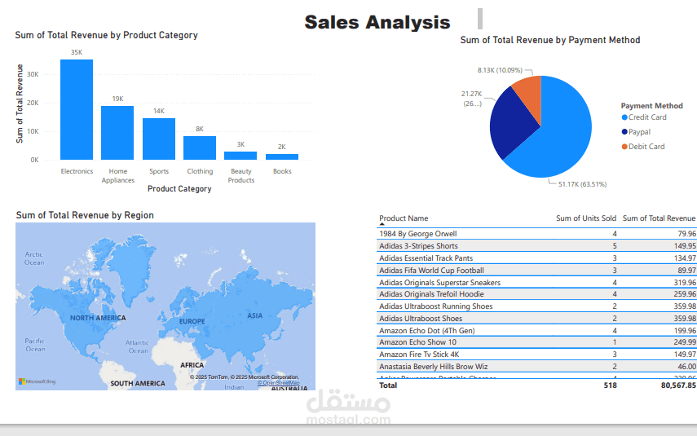The image size is (697, 436).
Task: Click the Clothing bar
Action: point(200,148)
